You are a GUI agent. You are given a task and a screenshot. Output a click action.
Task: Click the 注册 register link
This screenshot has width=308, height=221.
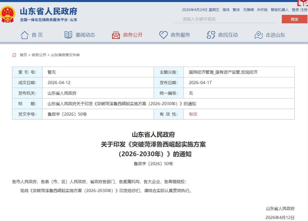click(x=304, y=10)
